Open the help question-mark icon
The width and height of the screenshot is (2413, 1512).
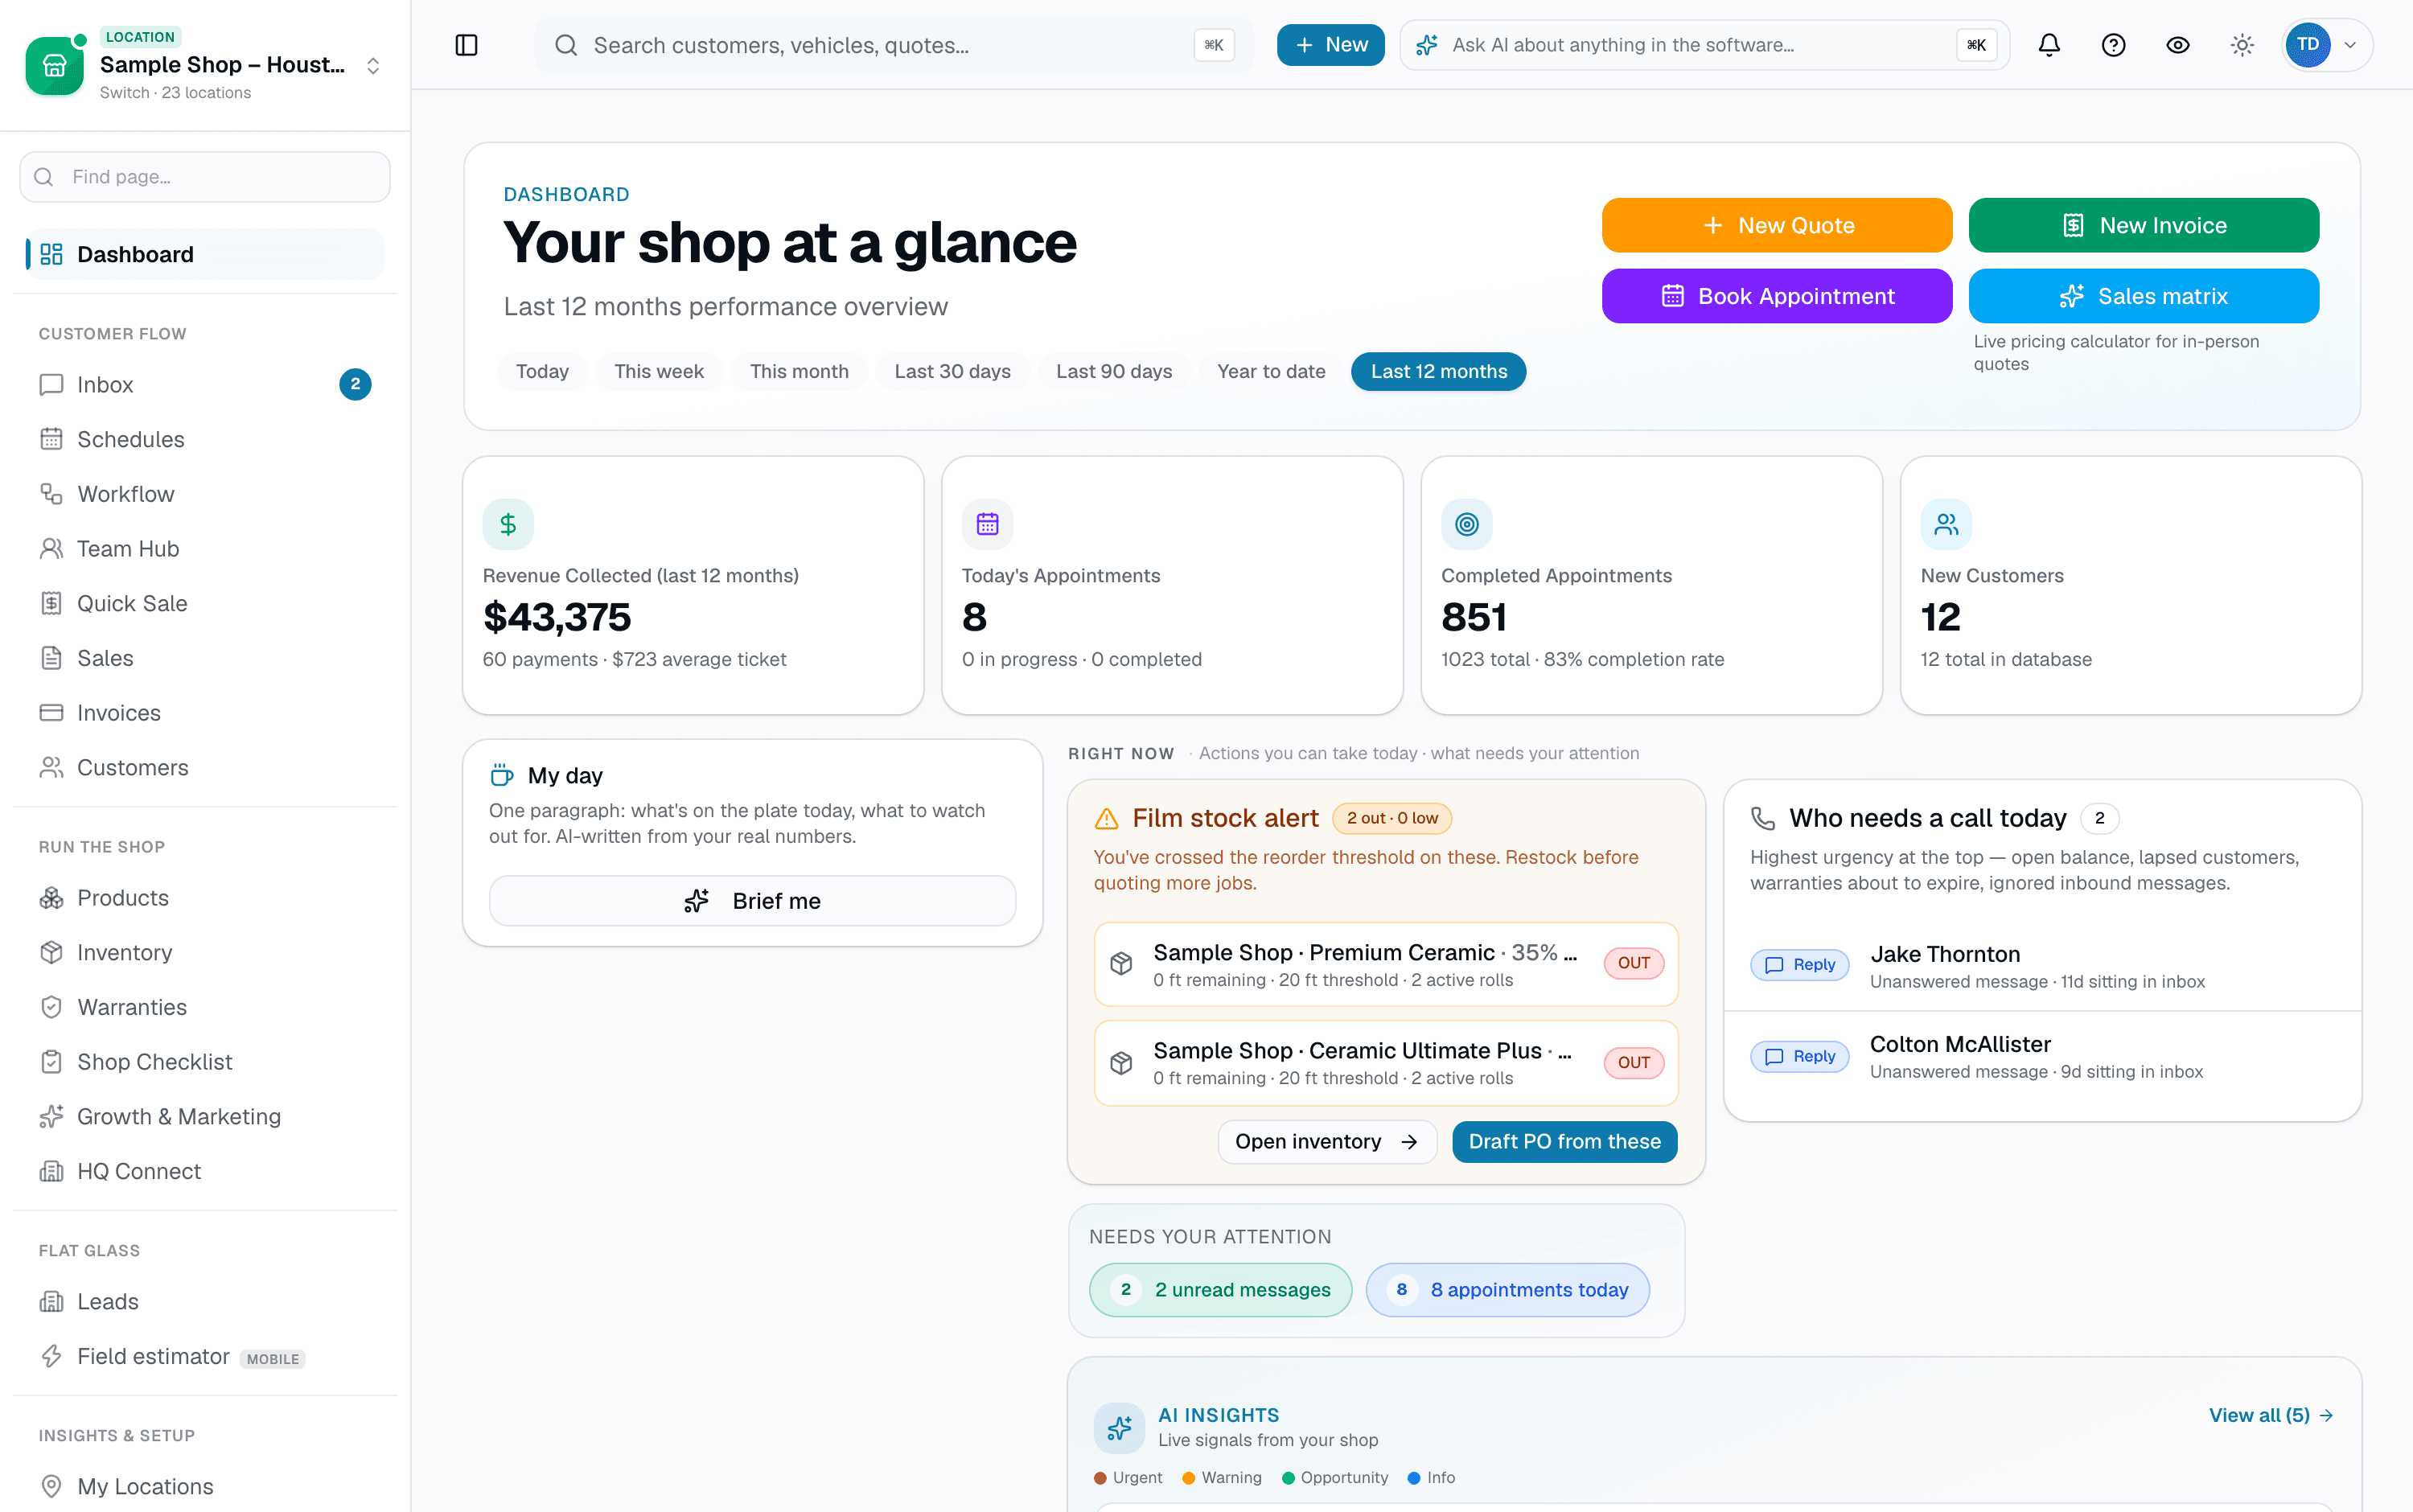pos(2113,45)
